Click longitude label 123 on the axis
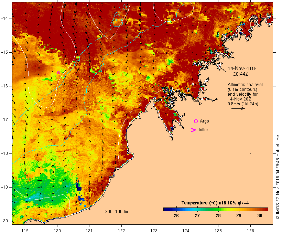282x234 pixels. point(154,231)
